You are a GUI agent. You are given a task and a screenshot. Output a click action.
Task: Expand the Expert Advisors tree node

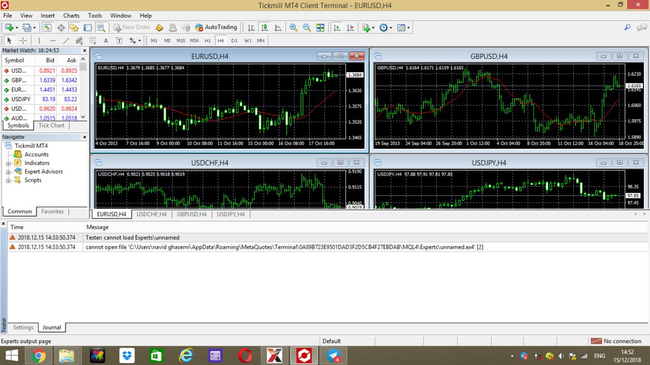tap(8, 172)
